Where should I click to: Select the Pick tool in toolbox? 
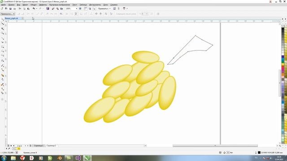(x=2, y=19)
